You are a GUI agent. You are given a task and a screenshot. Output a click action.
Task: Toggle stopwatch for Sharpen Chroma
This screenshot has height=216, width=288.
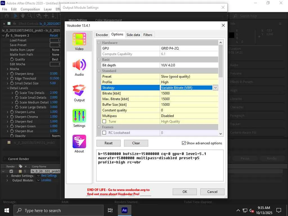(12, 117)
